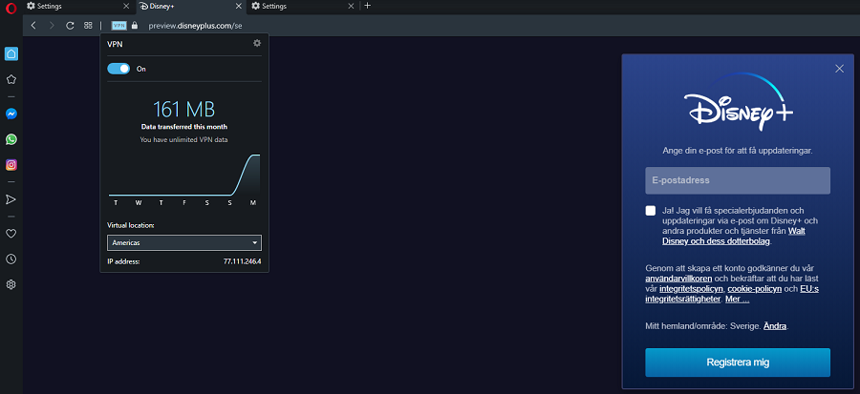Open Settings gear in the sidebar
The width and height of the screenshot is (860, 394).
pos(11,284)
